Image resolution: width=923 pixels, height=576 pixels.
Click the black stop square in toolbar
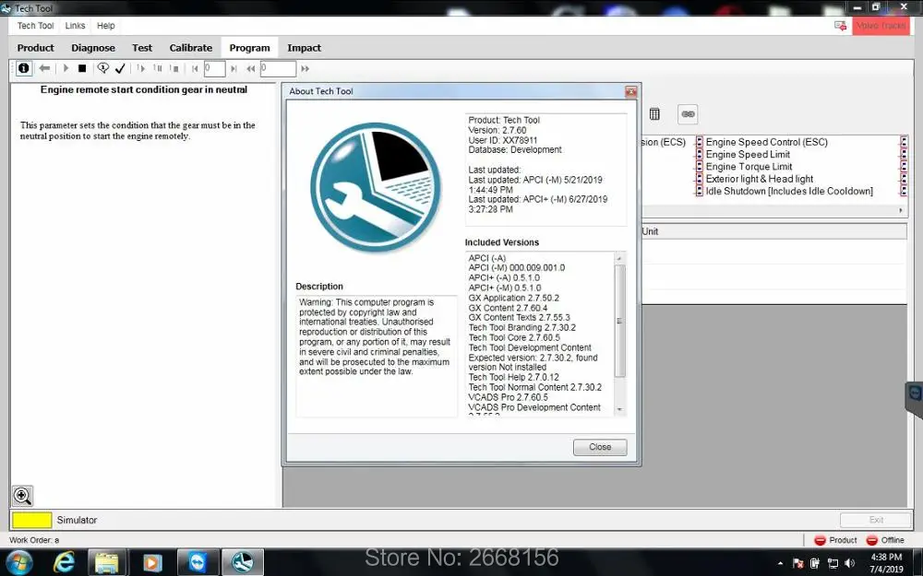coord(82,68)
